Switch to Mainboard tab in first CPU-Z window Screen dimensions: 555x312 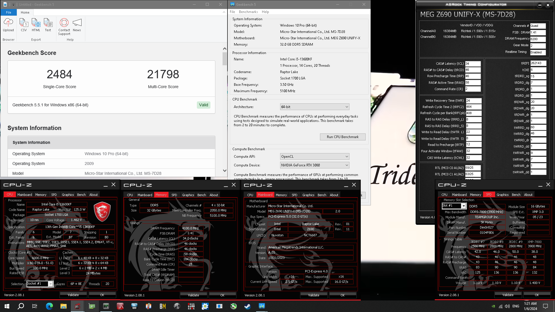tap(25, 195)
